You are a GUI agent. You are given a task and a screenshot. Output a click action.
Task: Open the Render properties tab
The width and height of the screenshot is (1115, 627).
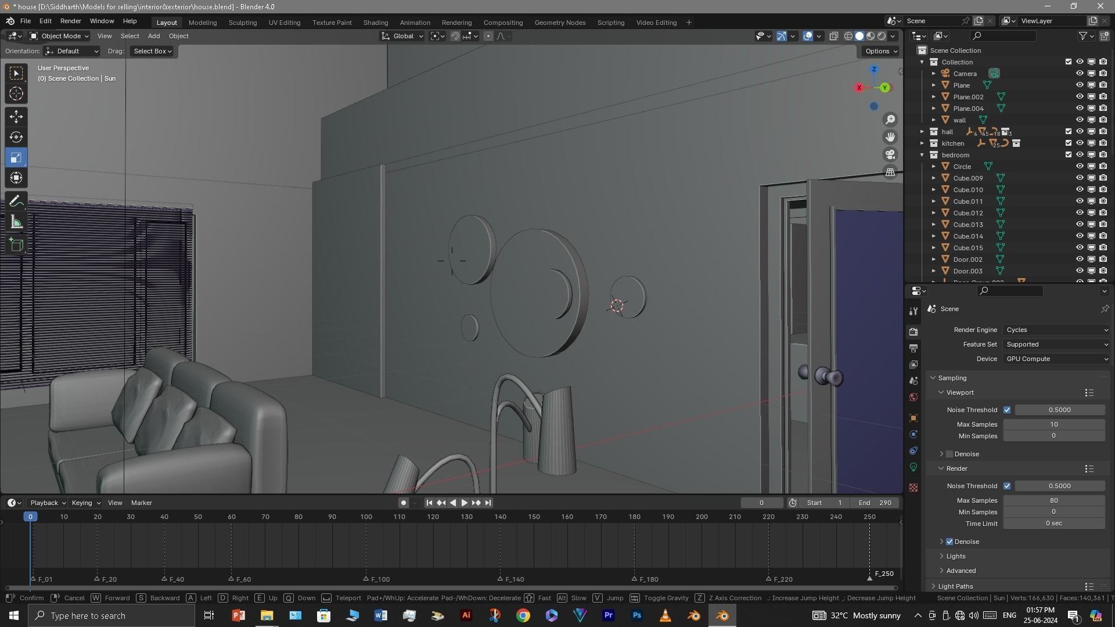pyautogui.click(x=913, y=331)
